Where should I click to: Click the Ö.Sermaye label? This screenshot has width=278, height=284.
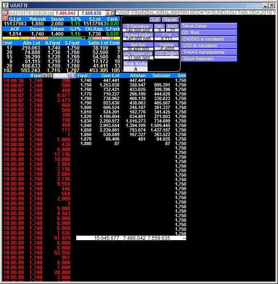138,26
